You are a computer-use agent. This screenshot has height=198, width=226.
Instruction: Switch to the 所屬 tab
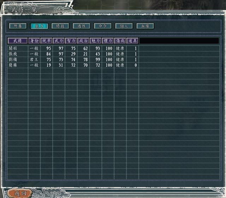pyautogui.click(x=18, y=26)
